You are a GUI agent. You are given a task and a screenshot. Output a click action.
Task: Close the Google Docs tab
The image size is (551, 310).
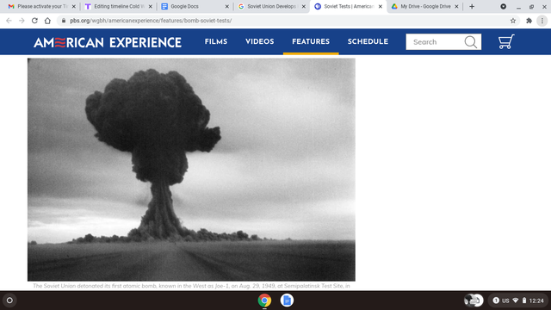pyautogui.click(x=227, y=6)
